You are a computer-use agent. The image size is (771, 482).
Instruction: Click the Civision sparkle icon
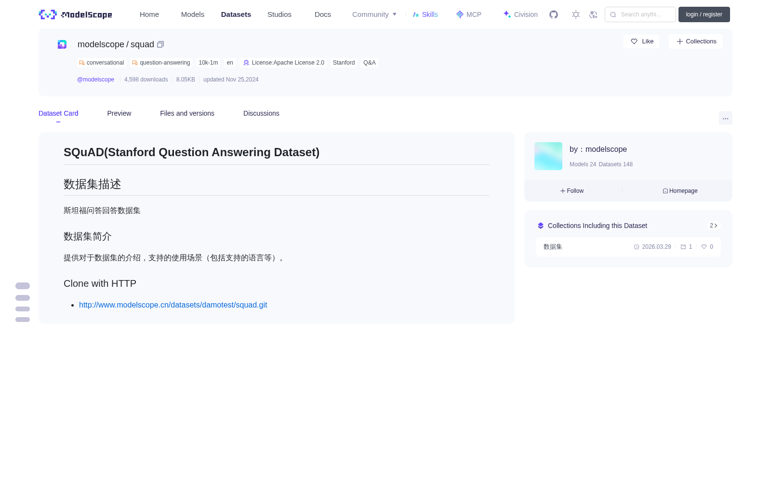(x=507, y=14)
